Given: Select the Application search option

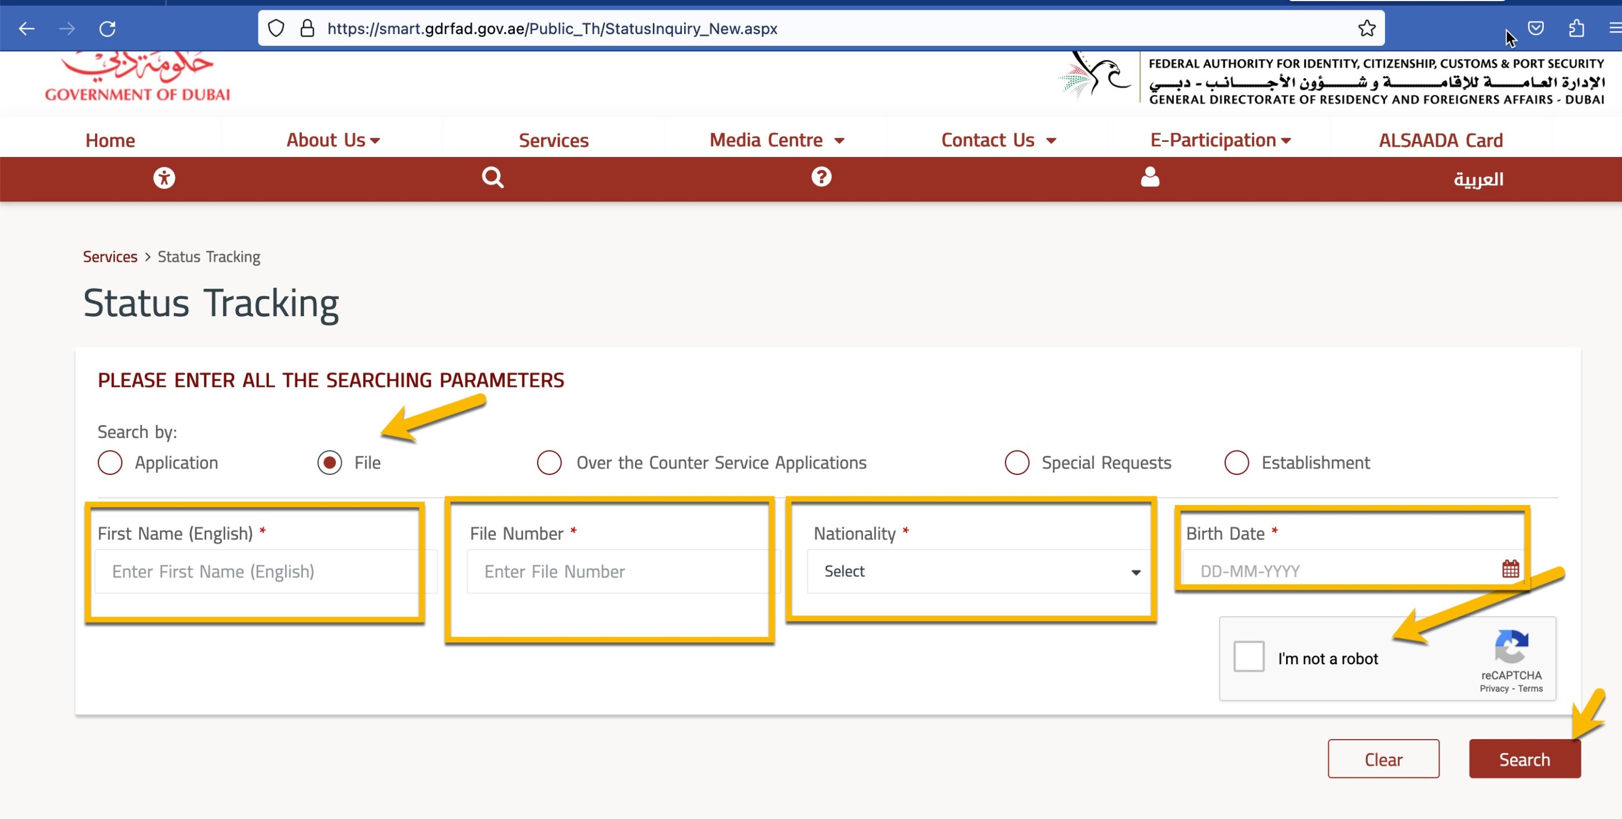Looking at the screenshot, I should pos(110,463).
